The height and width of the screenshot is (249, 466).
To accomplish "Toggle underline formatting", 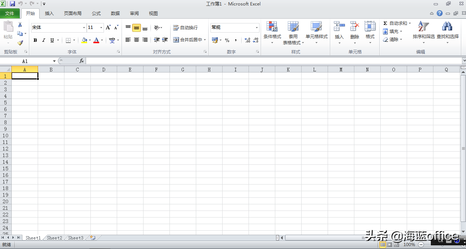I will click(52, 40).
